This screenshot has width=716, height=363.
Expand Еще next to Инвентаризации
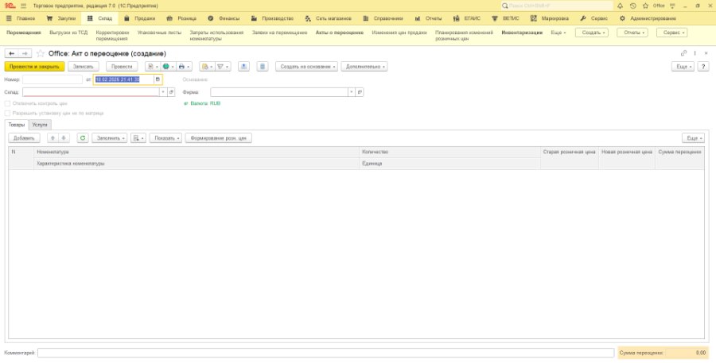[558, 33]
